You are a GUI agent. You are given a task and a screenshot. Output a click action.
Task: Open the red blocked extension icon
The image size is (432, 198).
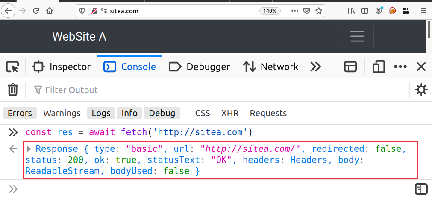point(392,11)
